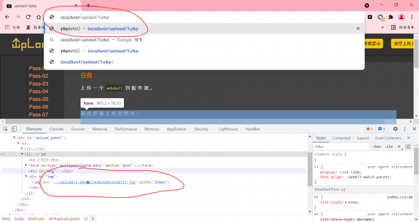Open Chrome three-dot menu
The height and width of the screenshot is (222, 419).
pyautogui.click(x=412, y=17)
